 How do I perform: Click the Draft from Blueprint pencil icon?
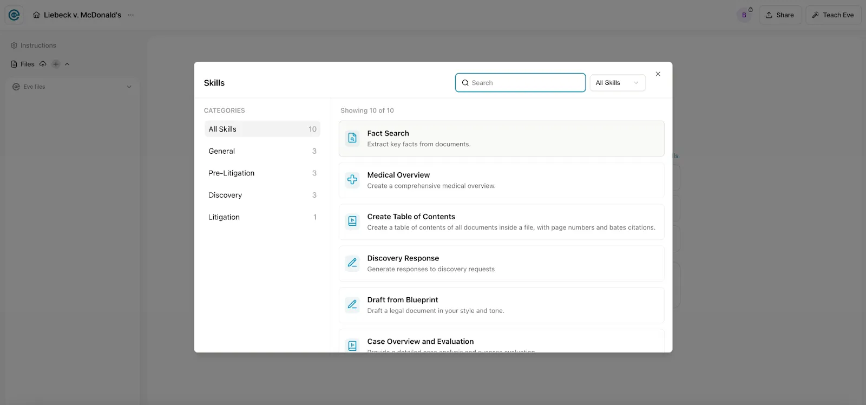(352, 305)
